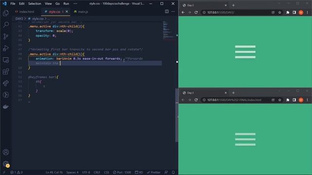This screenshot has height=175, width=312.
Task: Click the feedback icon in status bar
Action: point(166,173)
